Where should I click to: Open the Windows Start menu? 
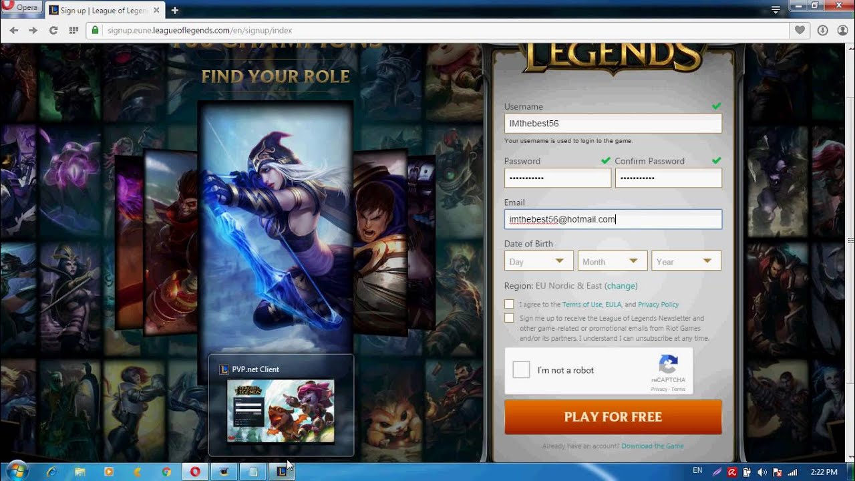pos(17,471)
